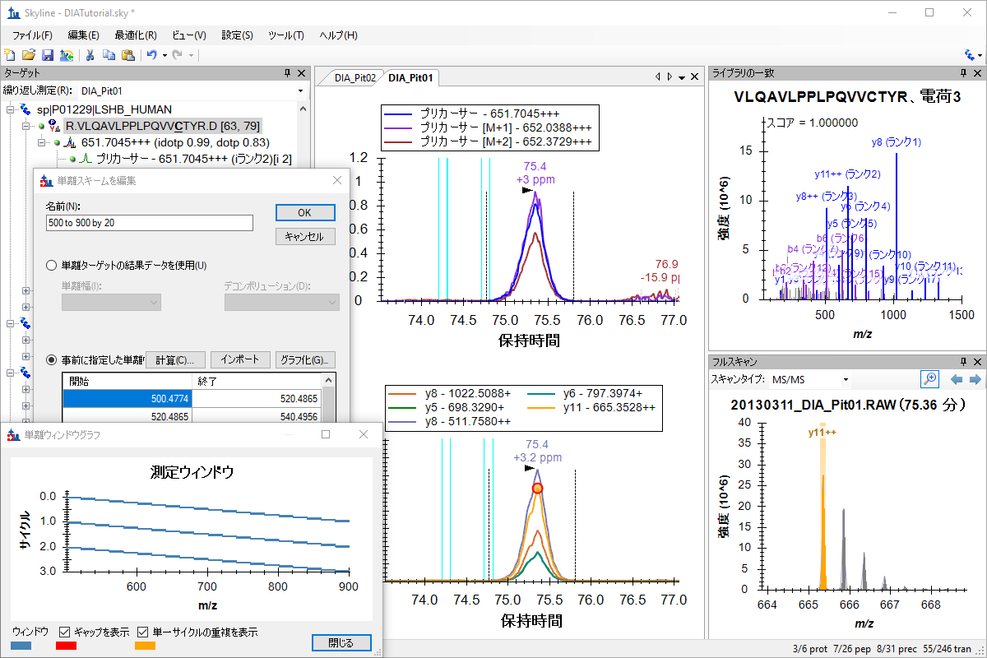The image size is (987, 658).
Task: Click the グラフ化(G)... button
Action: click(x=306, y=359)
